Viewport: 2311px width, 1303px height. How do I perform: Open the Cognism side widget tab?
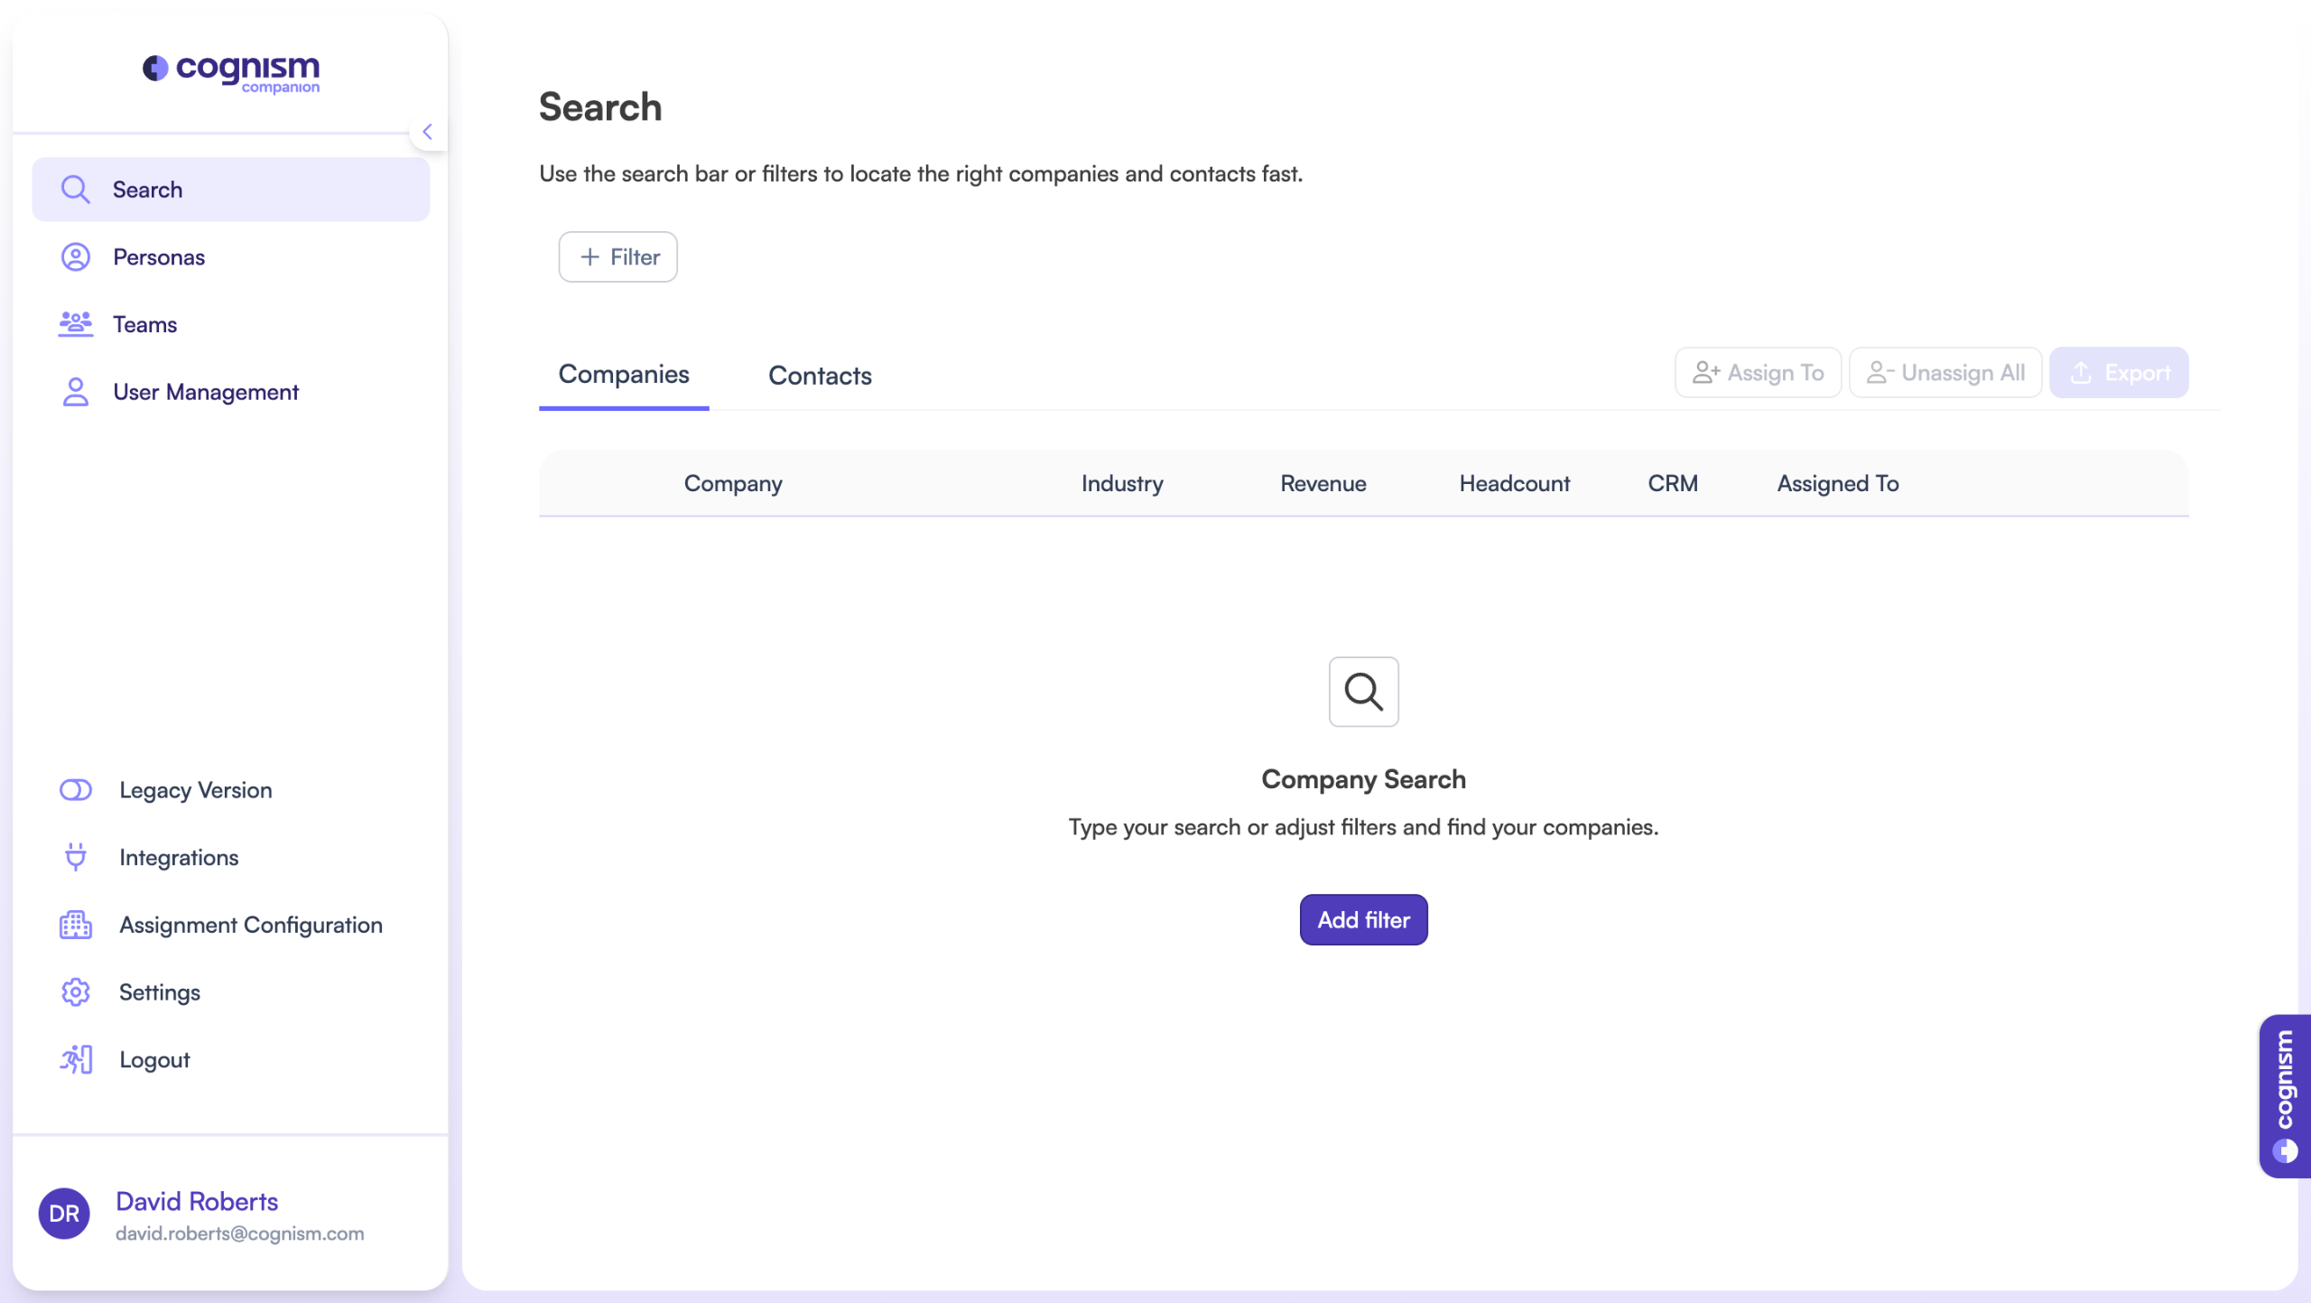click(2284, 1095)
